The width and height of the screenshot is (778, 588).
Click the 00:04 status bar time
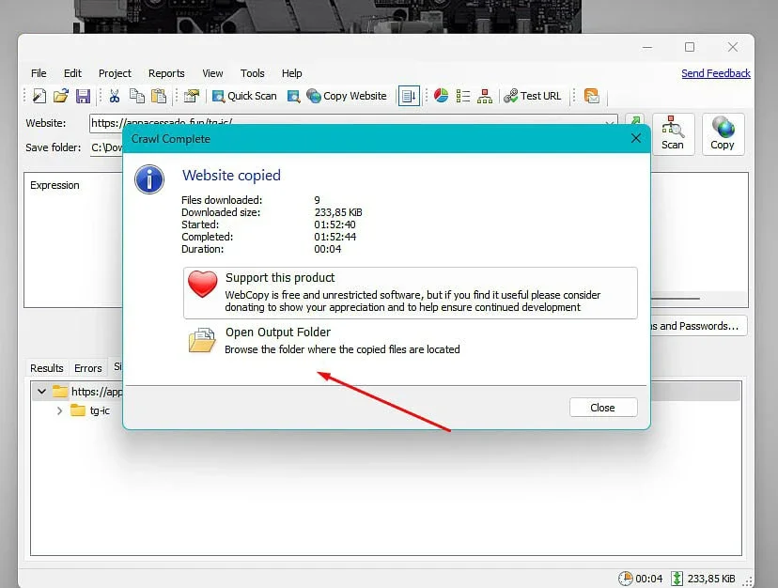(649, 579)
